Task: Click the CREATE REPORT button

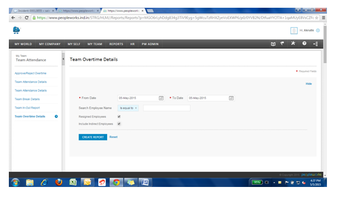Action: 93,137
